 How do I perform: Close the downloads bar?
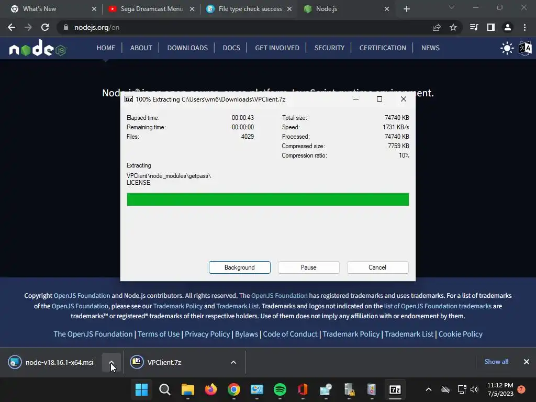coord(527,362)
